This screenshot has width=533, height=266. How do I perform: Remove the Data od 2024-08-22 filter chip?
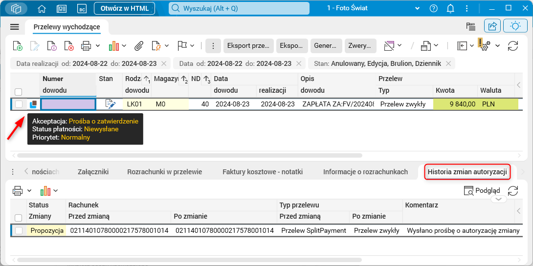299,63
